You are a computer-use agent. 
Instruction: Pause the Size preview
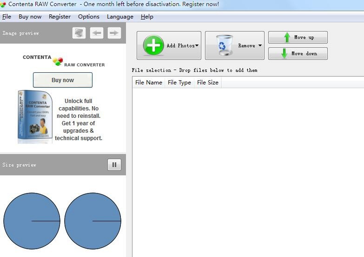tap(114, 165)
